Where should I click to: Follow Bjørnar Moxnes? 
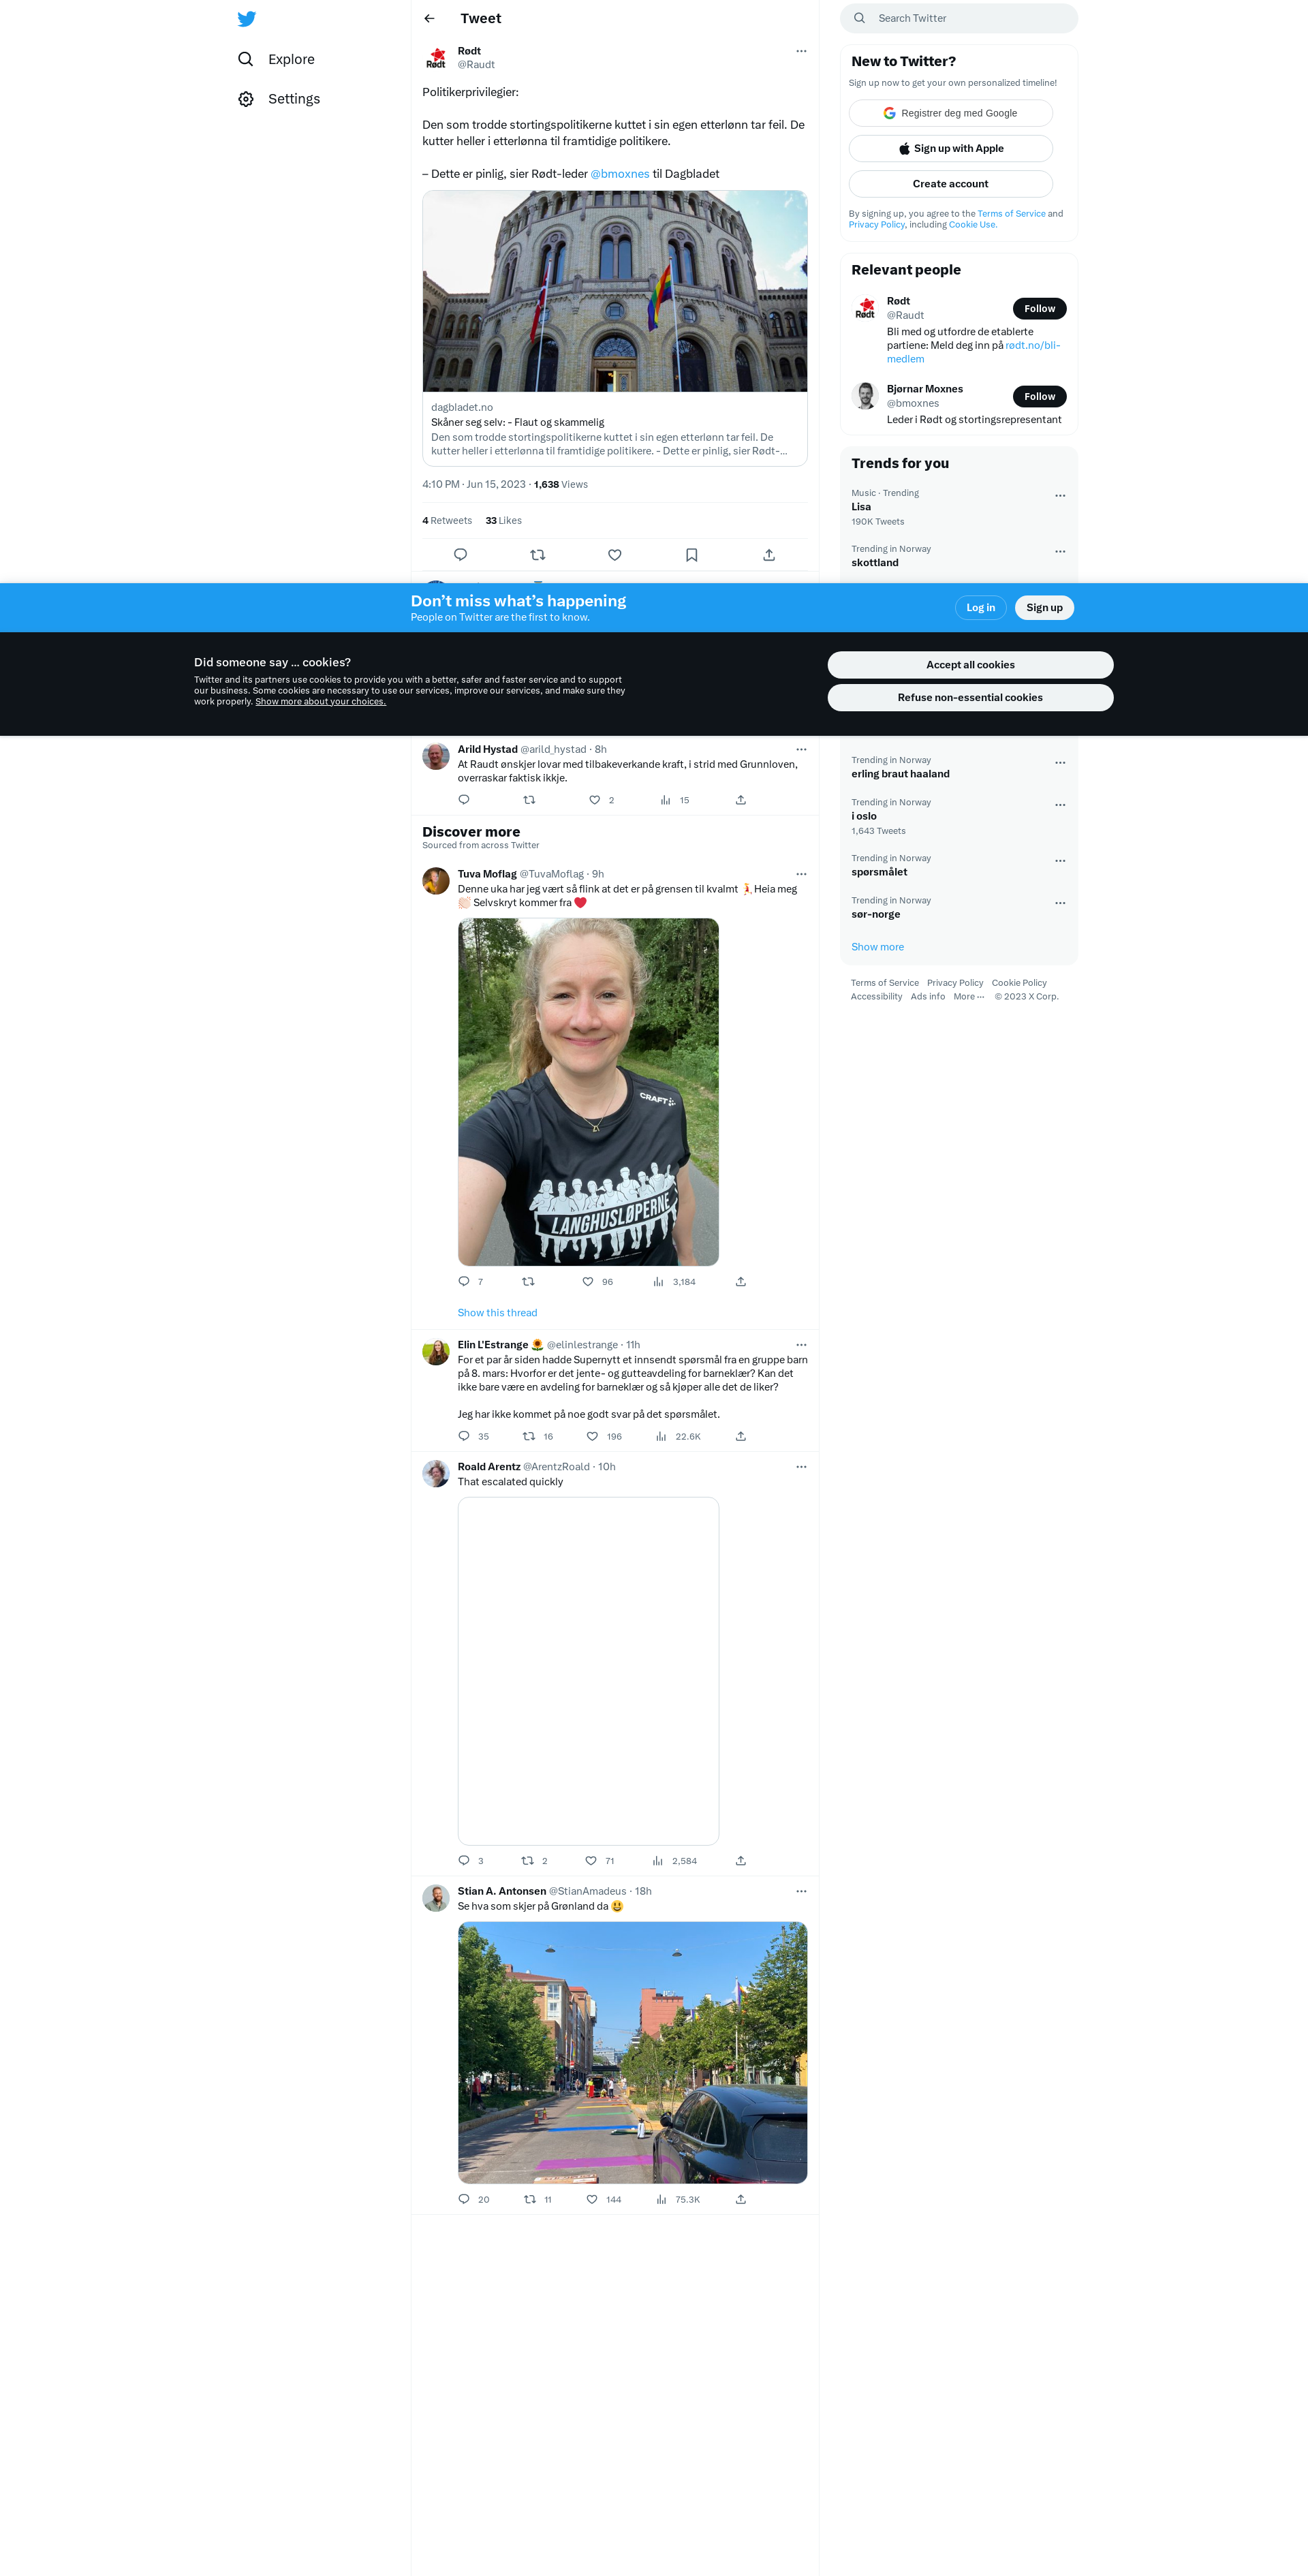pos(1039,397)
